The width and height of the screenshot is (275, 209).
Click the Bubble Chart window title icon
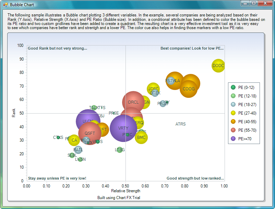click(5, 4)
